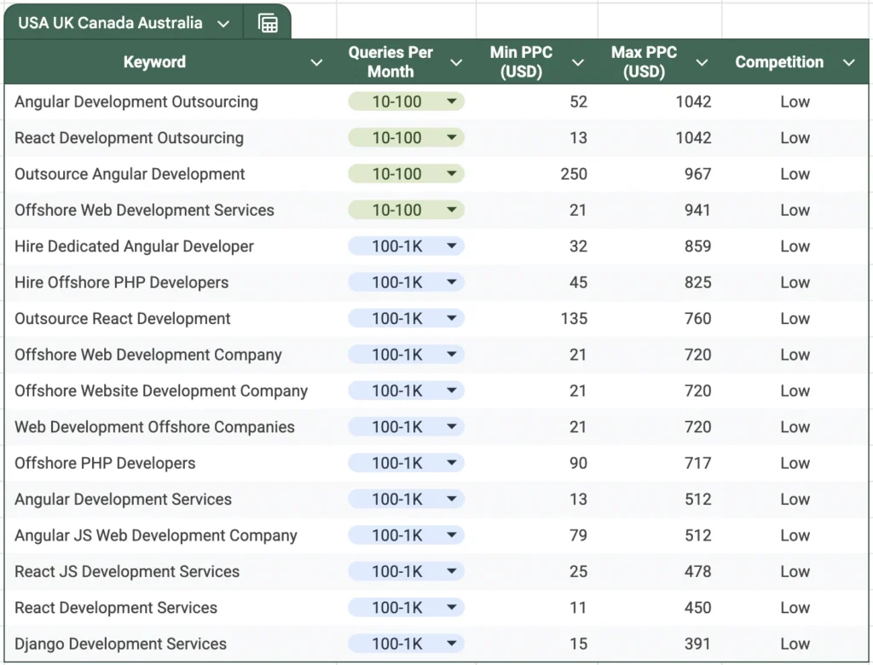Open the queries dropdown for Offshore PHP Developers
The image size is (873, 665).
pos(451,462)
